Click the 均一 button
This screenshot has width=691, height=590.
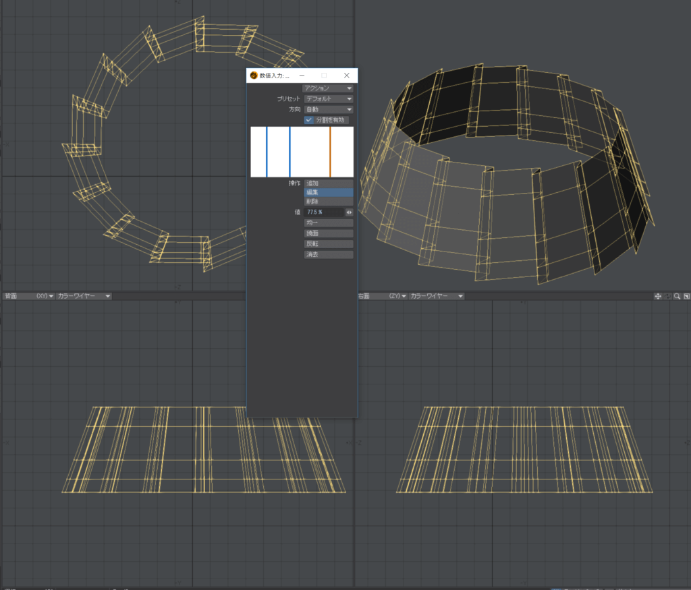pyautogui.click(x=329, y=223)
